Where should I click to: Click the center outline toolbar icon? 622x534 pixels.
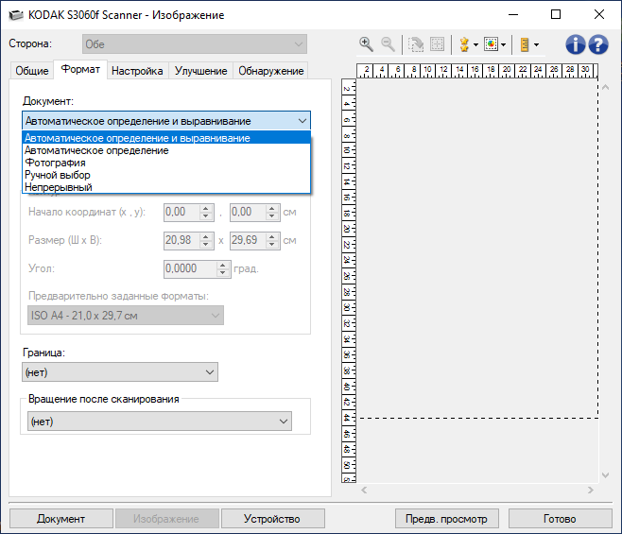(x=437, y=44)
